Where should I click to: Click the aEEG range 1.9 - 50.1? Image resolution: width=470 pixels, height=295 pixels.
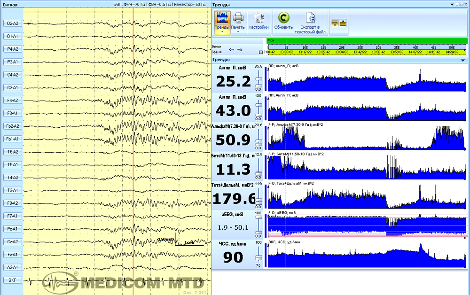pos(233,228)
